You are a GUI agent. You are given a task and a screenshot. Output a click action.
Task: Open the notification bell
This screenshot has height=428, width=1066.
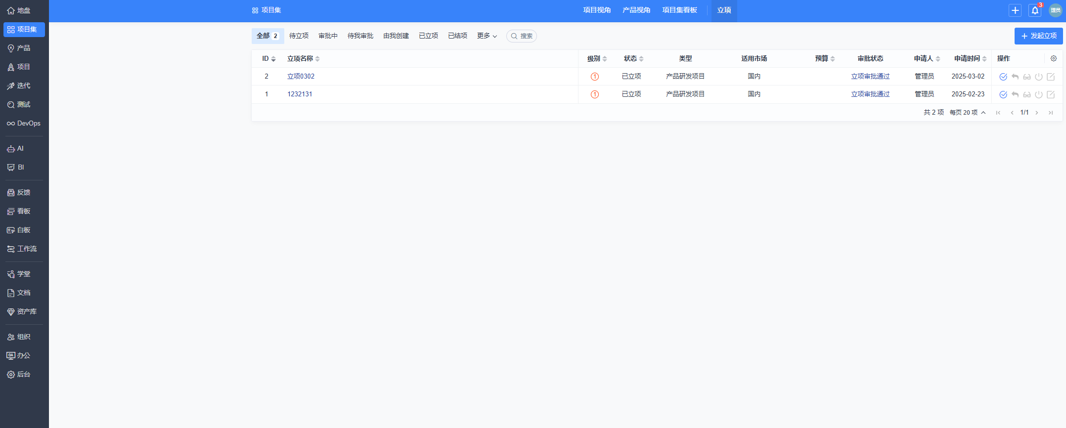(1035, 10)
